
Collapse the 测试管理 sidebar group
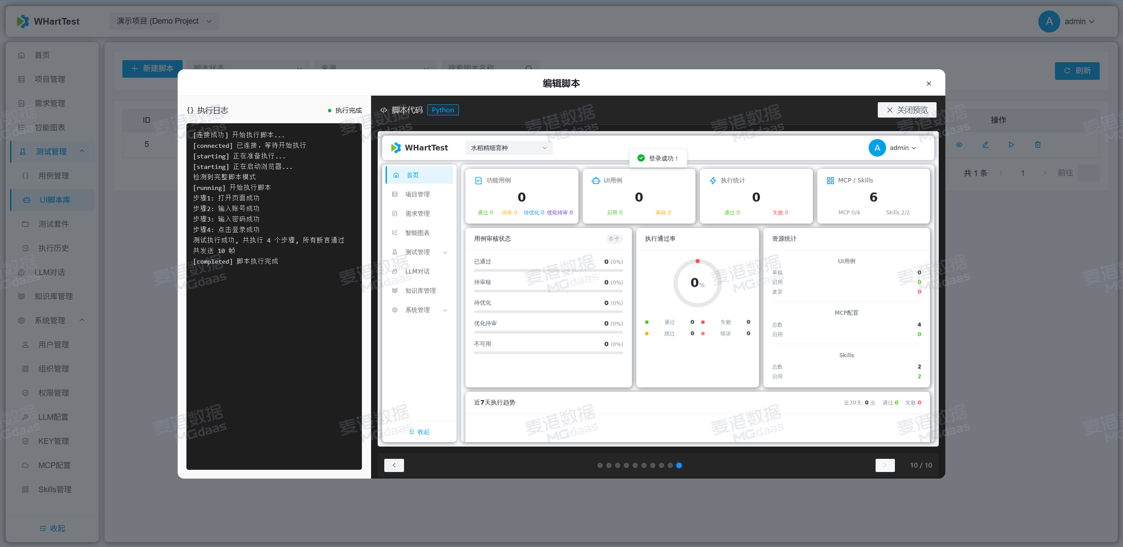coord(52,151)
